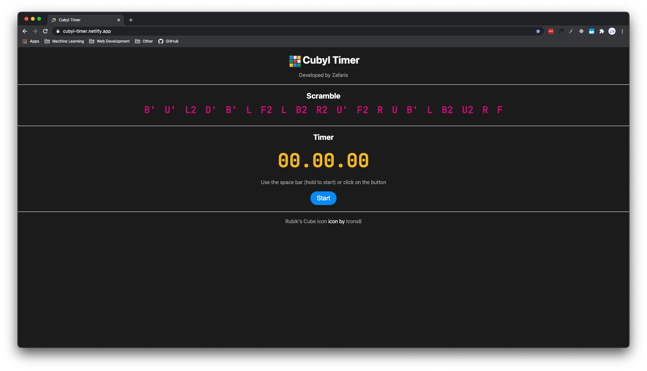Open the LastPass extension icon
The width and height of the screenshot is (647, 371).
pos(551,31)
